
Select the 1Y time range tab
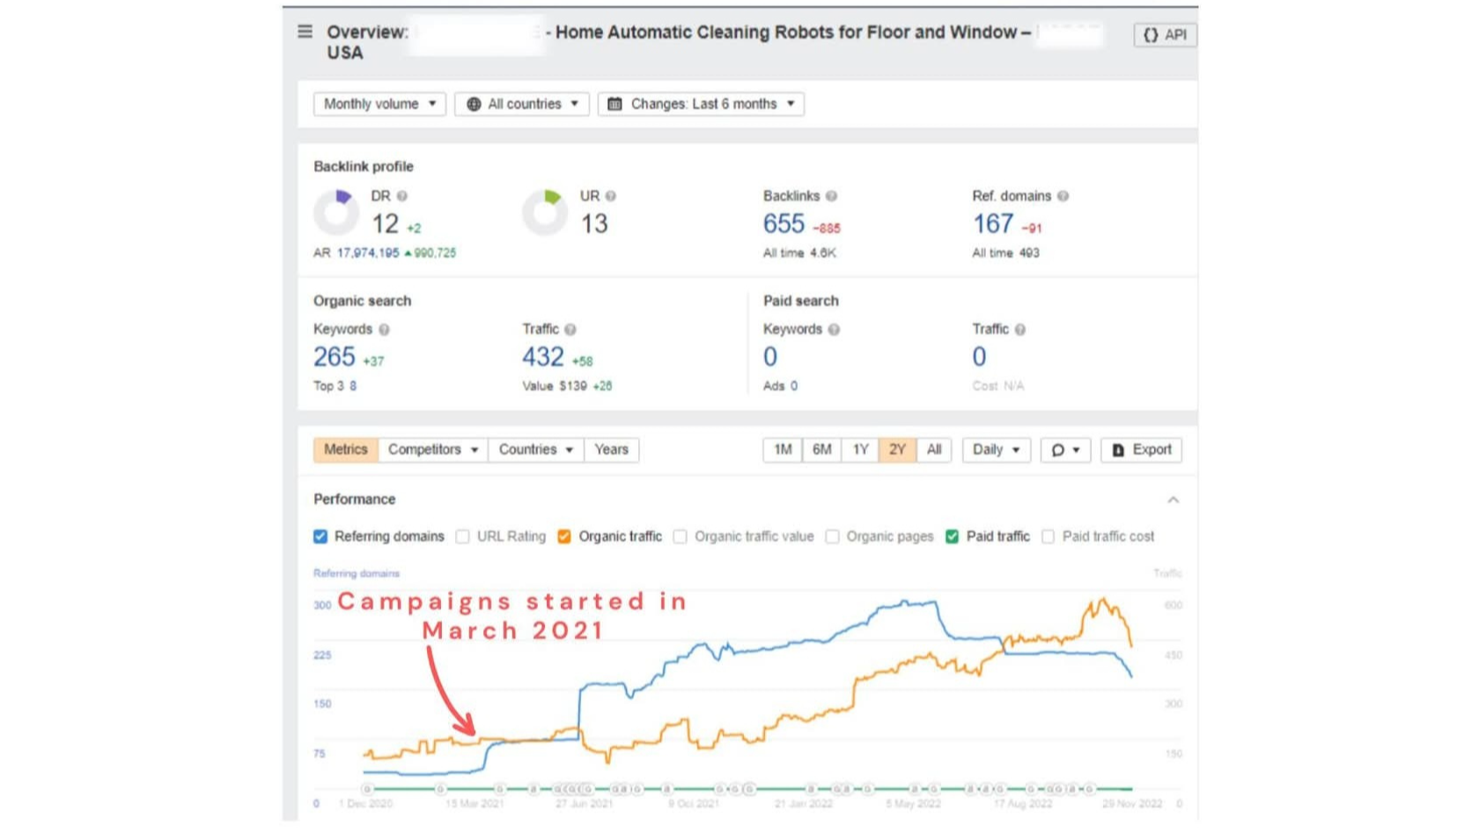tap(860, 449)
